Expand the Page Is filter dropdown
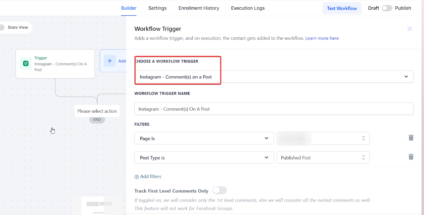The width and height of the screenshot is (424, 215). (x=204, y=138)
